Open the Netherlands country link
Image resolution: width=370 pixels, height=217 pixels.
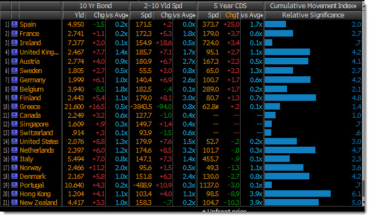(37, 150)
